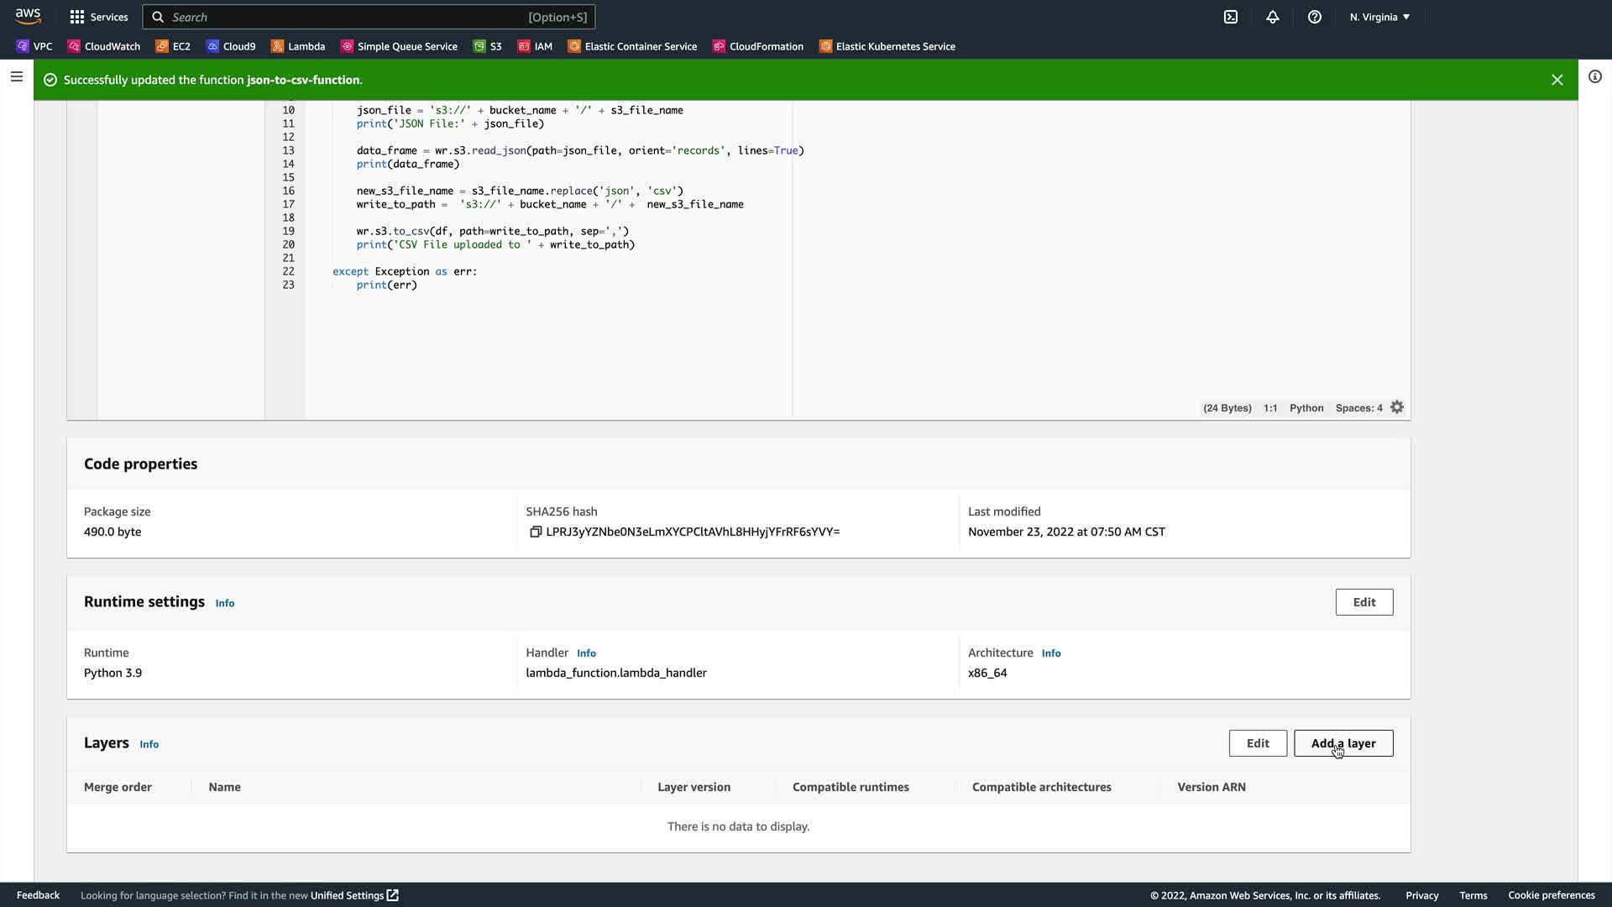Screen dimensions: 1612x907
Task: Open Lambda from favorites bar
Action: 298,46
